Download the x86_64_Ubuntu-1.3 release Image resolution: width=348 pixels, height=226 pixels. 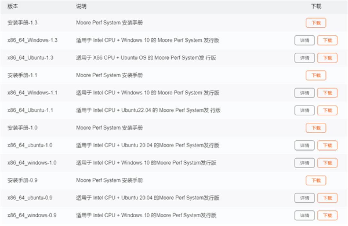(x=327, y=58)
